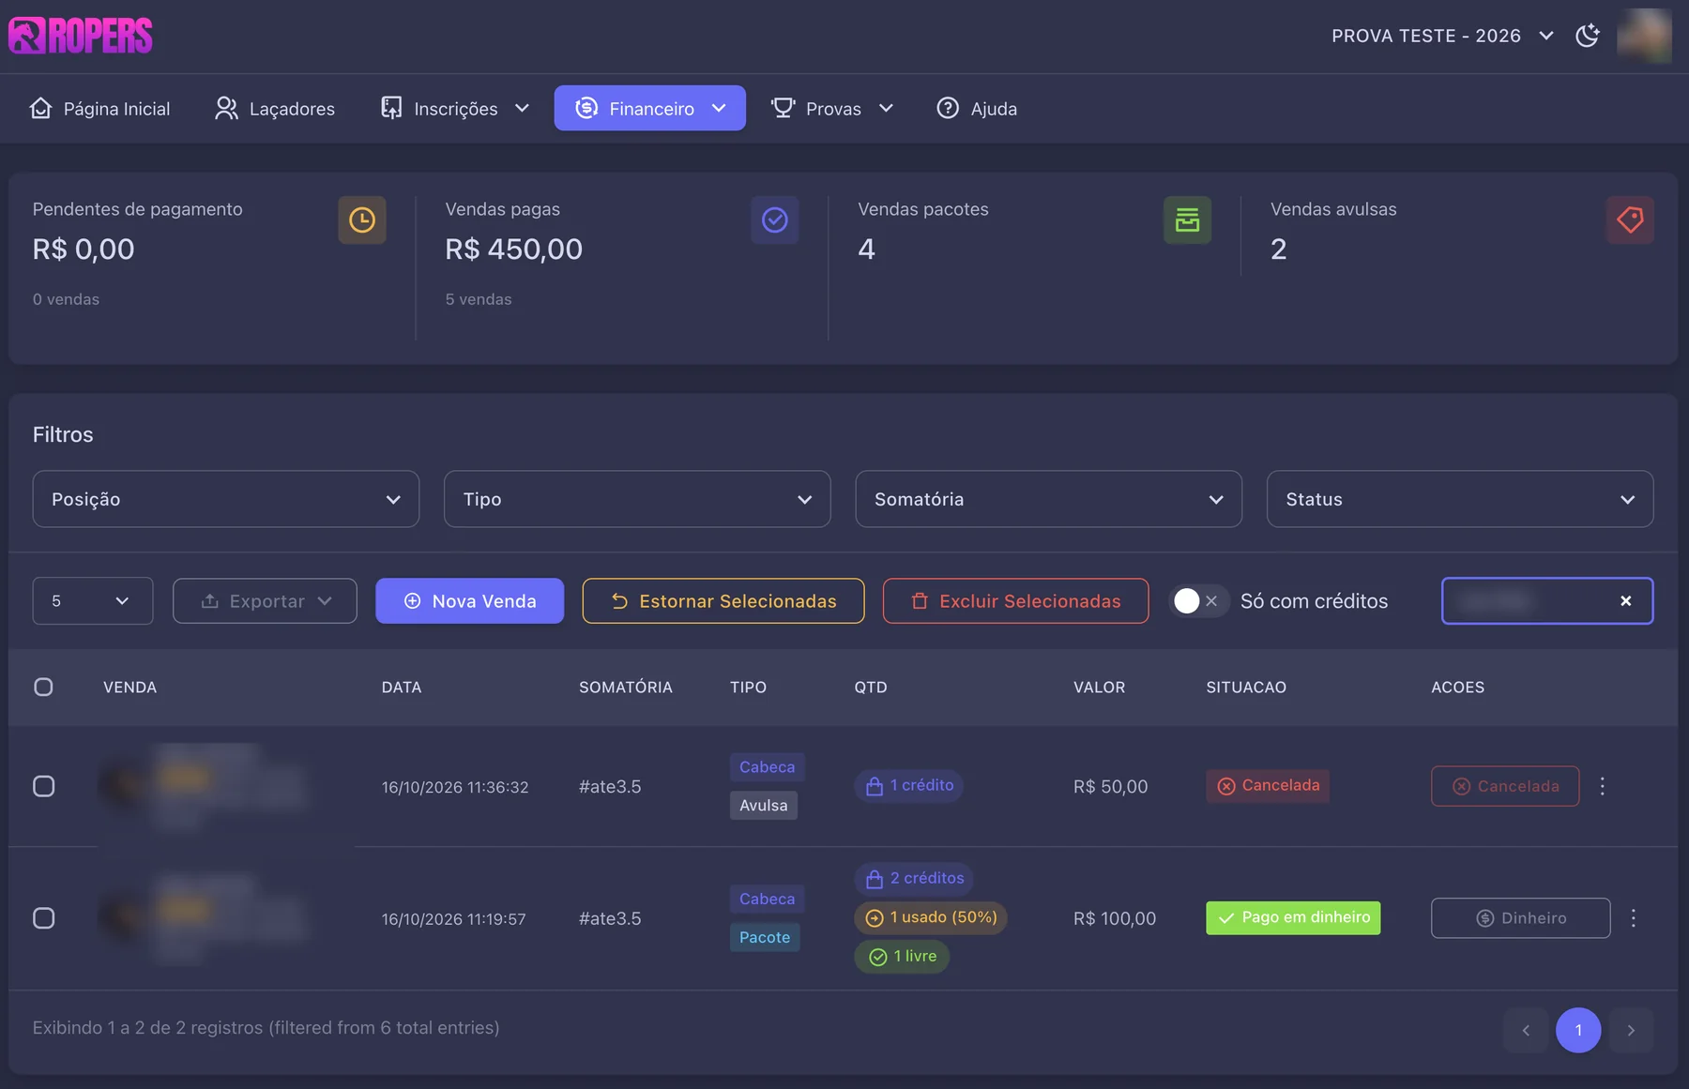
Task: Go to Página Inicial
Action: (x=99, y=109)
